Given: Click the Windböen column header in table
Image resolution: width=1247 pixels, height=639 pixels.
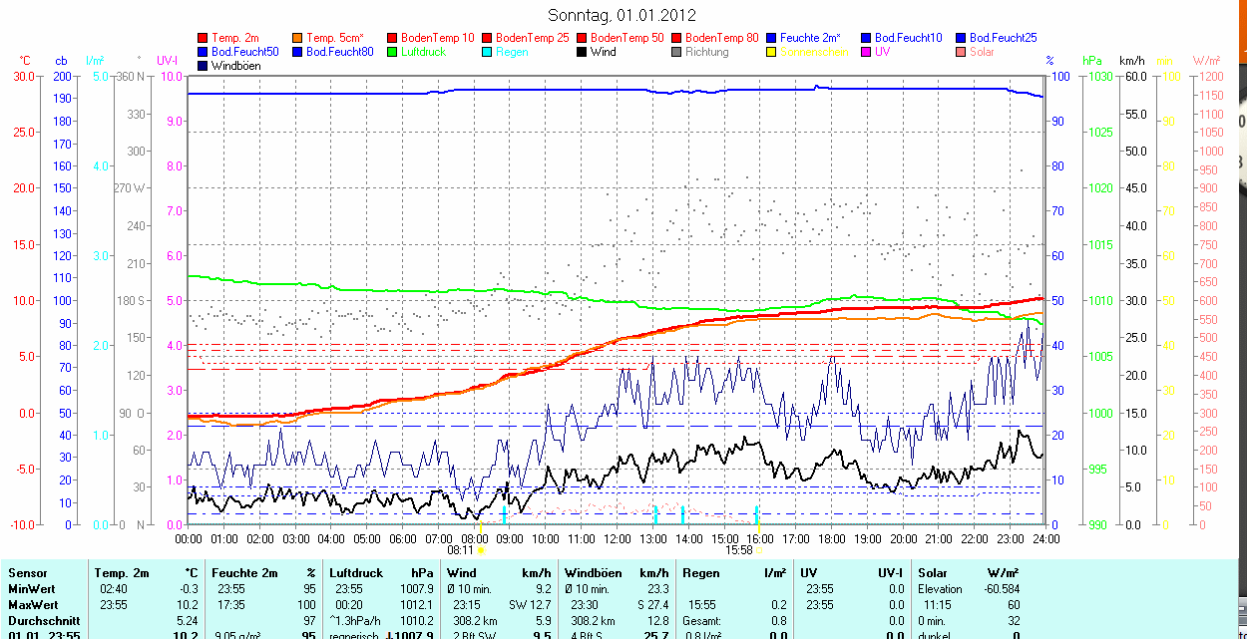Looking at the screenshot, I should (593, 573).
